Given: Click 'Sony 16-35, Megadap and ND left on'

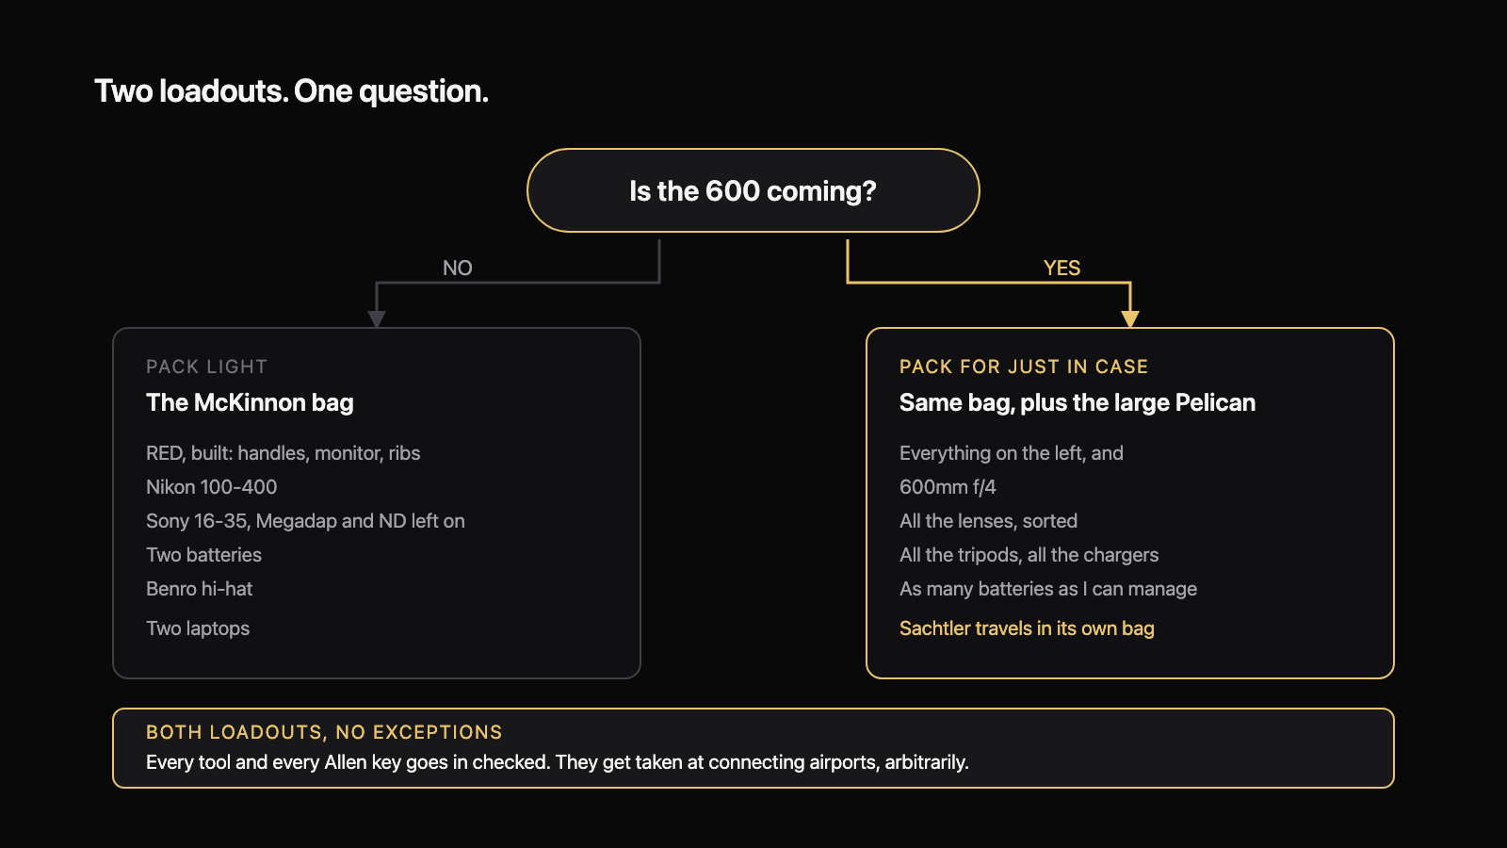Looking at the screenshot, I should (x=305, y=521).
